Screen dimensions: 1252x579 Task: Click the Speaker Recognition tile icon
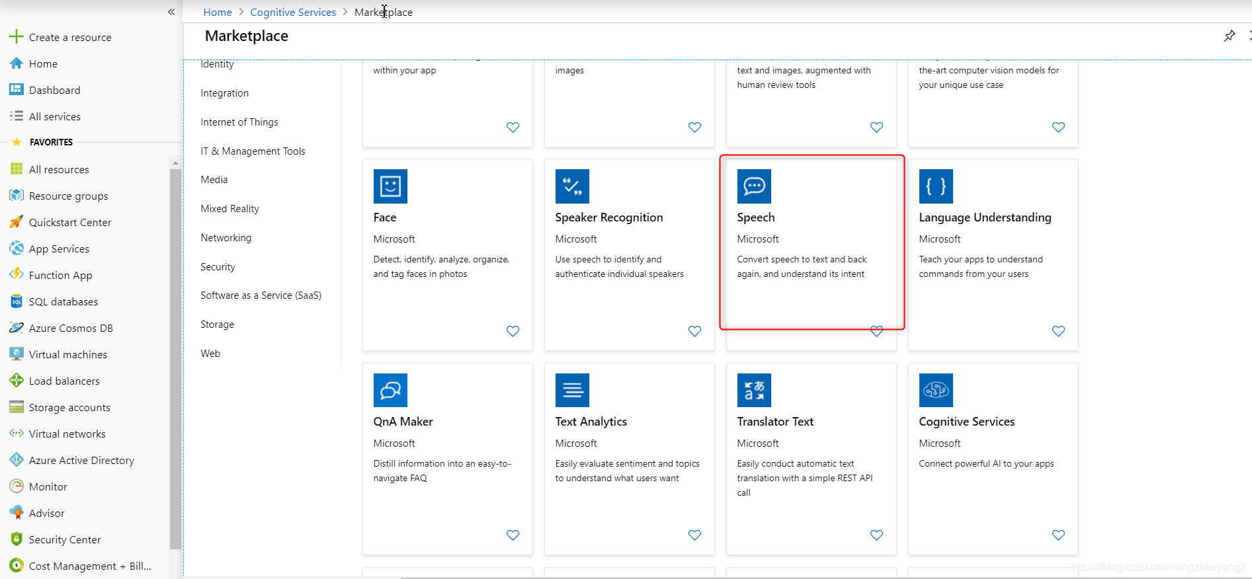tap(572, 186)
